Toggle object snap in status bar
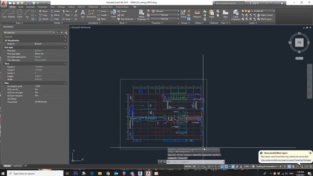The height and width of the screenshot is (176, 313). [226, 166]
